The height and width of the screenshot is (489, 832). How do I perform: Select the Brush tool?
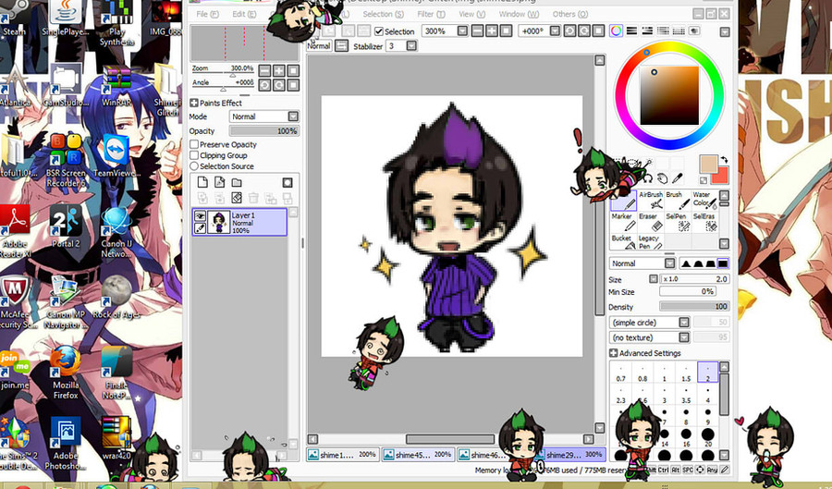[x=678, y=201]
